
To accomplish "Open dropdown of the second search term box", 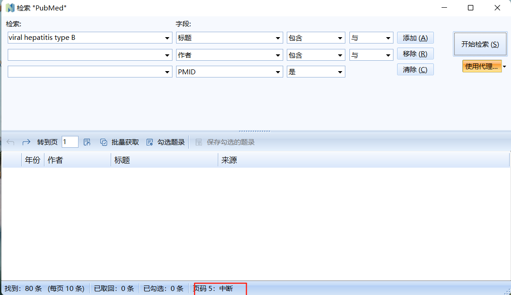I will pos(167,55).
